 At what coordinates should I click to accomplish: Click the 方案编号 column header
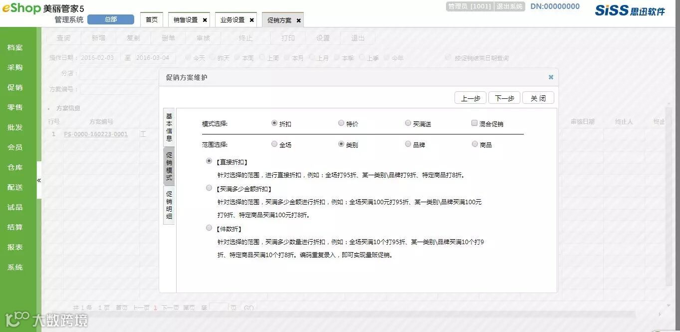[101, 121]
